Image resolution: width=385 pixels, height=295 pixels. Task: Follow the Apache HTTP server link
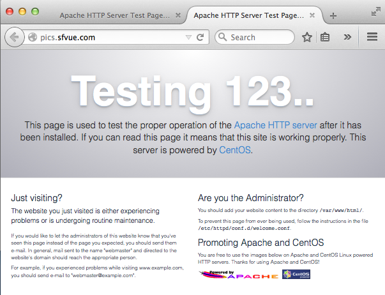pyautogui.click(x=275, y=125)
